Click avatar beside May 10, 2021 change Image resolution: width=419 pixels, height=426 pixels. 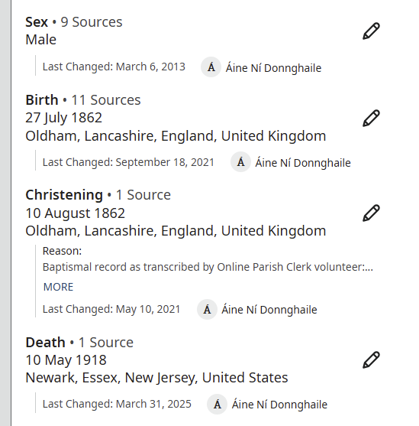tap(207, 309)
